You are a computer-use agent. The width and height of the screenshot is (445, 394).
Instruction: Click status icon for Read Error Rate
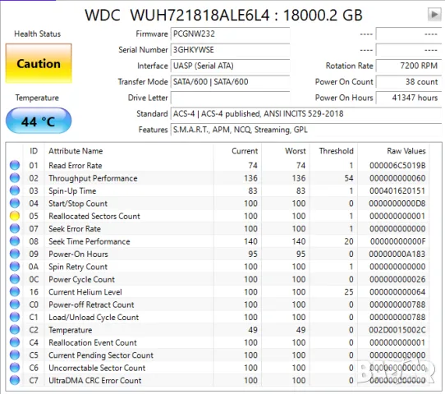[15, 165]
